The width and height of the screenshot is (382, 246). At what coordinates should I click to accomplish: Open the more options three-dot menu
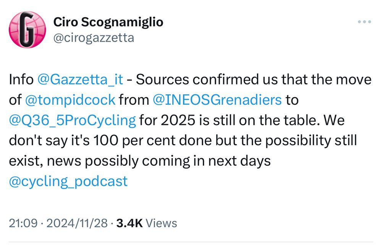pyautogui.click(x=364, y=22)
